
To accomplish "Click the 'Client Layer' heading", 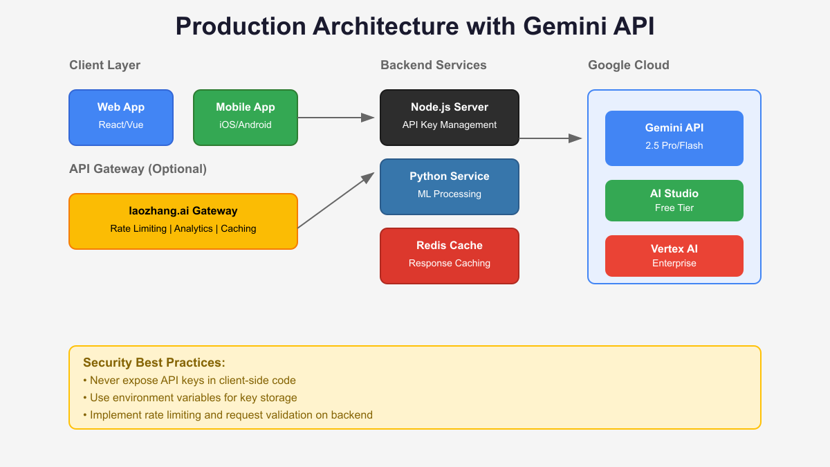I will pos(104,65).
